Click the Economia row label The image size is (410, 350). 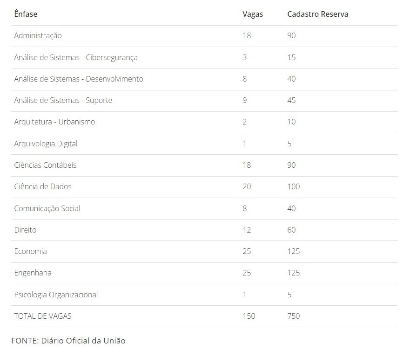click(30, 251)
